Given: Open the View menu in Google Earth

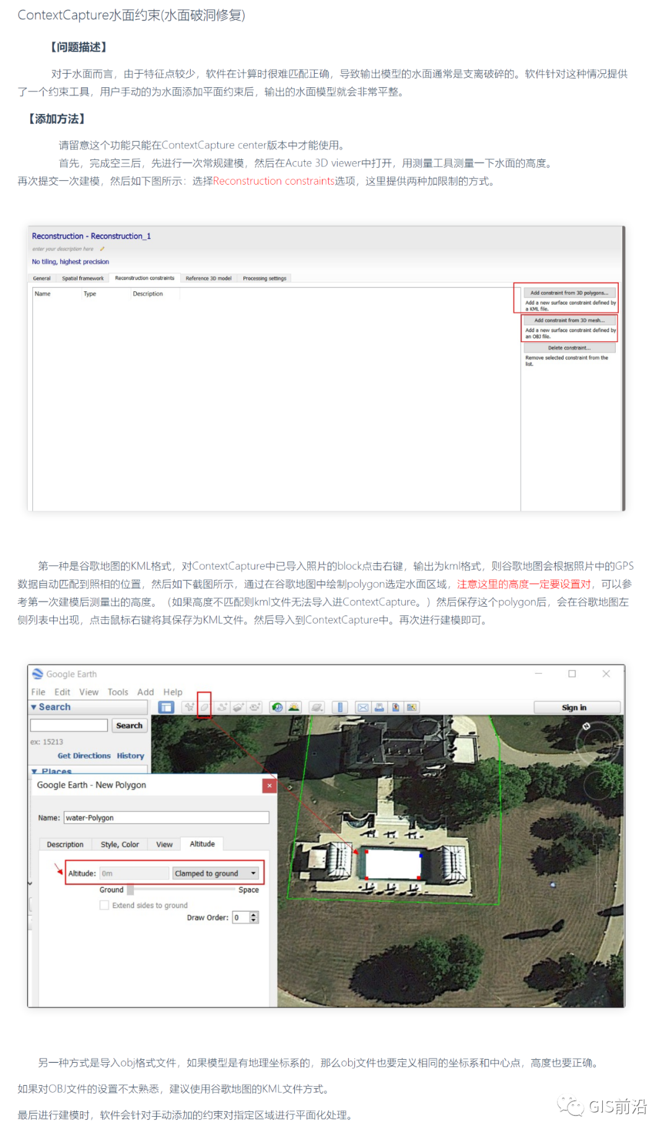Looking at the screenshot, I should [x=89, y=692].
